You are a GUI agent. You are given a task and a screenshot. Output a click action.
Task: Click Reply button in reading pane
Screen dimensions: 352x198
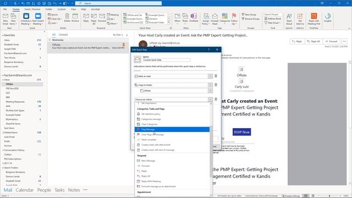297,42
